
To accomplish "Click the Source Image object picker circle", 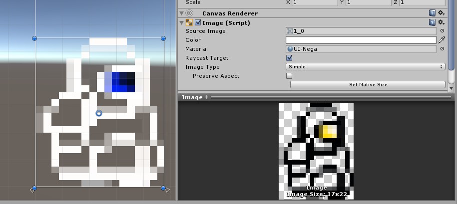I will tap(442, 31).
